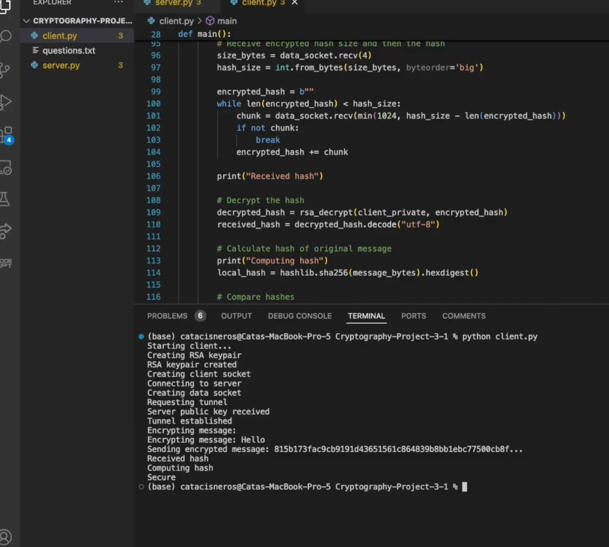Select the TERMINAL panel tab
609x547 pixels.
pyautogui.click(x=366, y=316)
